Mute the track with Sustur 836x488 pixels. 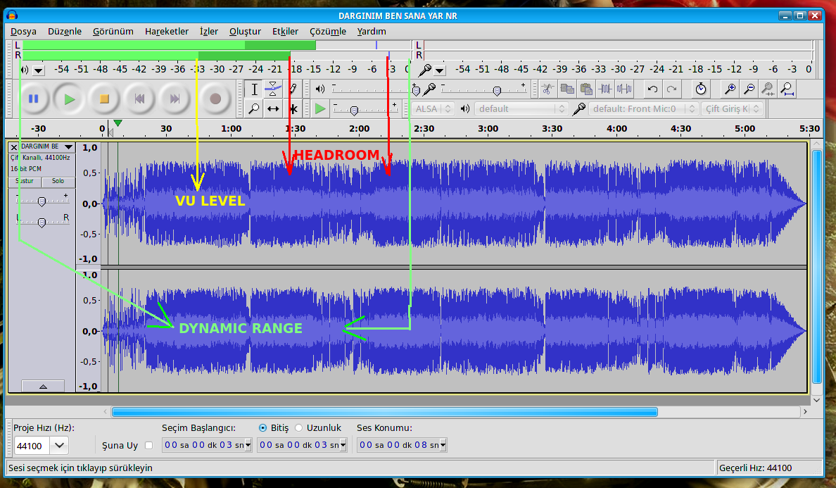click(25, 181)
